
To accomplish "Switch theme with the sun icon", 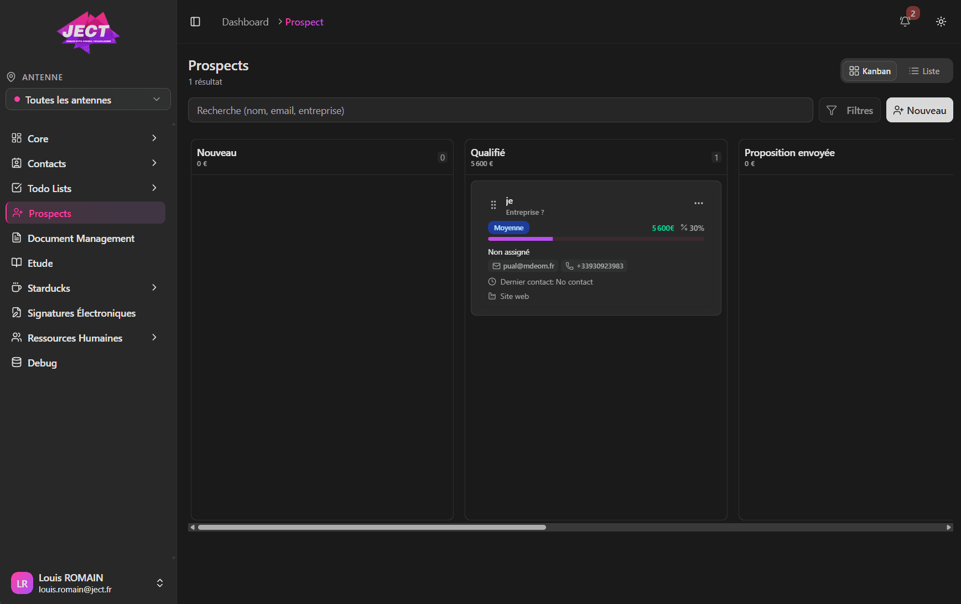I will click(941, 22).
